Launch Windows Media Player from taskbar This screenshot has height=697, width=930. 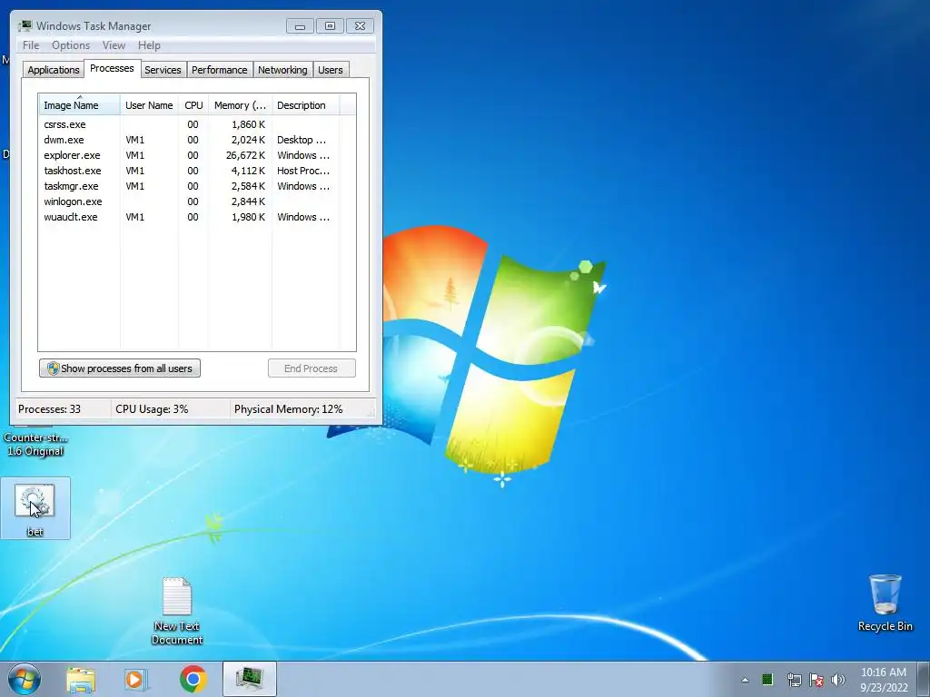click(136, 679)
